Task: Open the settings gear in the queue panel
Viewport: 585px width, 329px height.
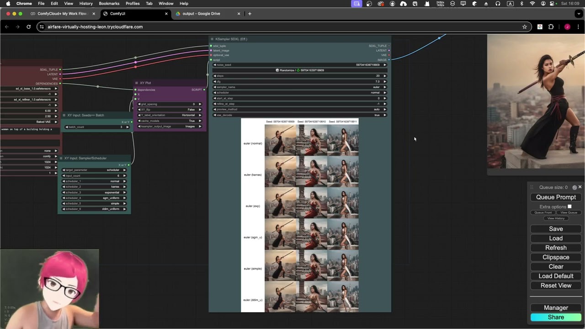Action: click(574, 187)
